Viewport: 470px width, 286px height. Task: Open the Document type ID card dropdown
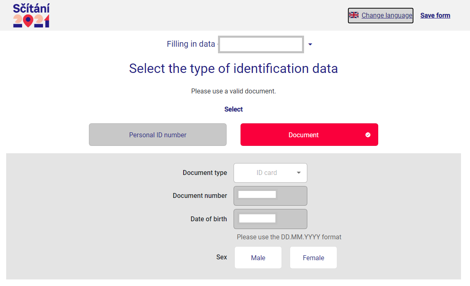pos(270,173)
